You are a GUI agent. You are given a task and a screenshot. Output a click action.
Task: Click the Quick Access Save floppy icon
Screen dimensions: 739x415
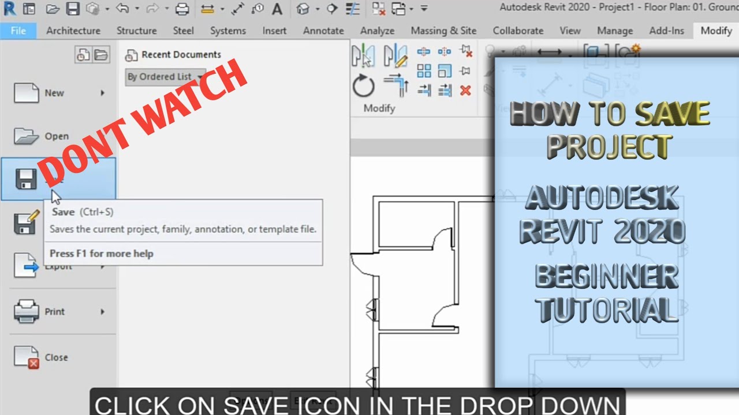(73, 9)
